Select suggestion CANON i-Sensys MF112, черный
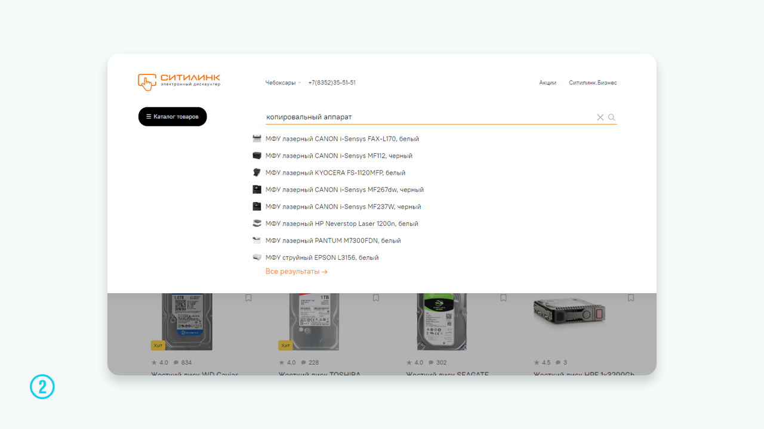Image resolution: width=764 pixels, height=429 pixels. (x=339, y=156)
